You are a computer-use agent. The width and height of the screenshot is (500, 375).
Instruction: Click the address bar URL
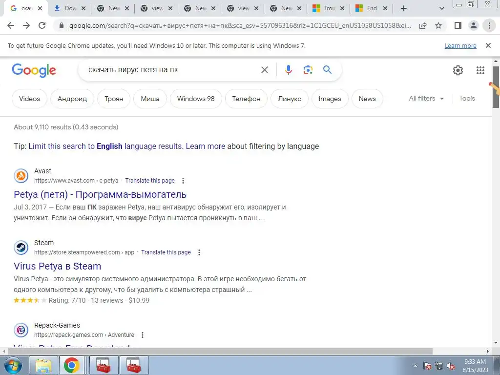click(x=240, y=26)
